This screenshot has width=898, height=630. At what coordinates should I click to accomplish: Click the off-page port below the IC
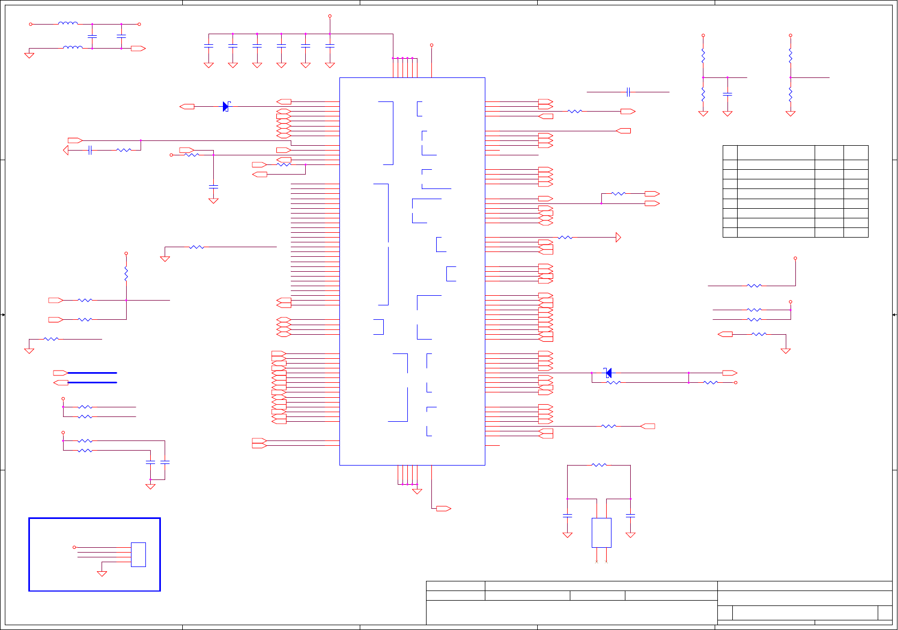444,508
